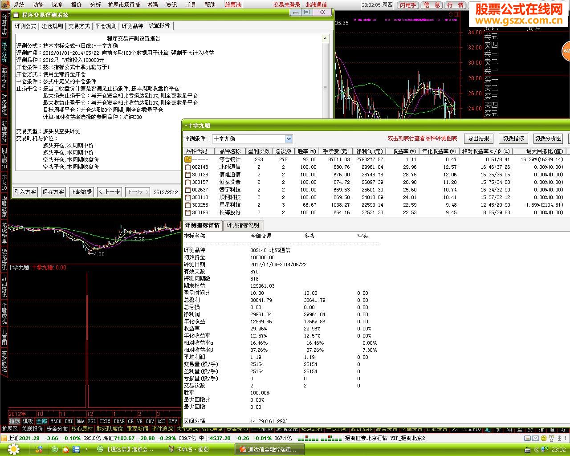570x456 pixels.
Task: Open the 功能 menu
Action: (38, 4)
